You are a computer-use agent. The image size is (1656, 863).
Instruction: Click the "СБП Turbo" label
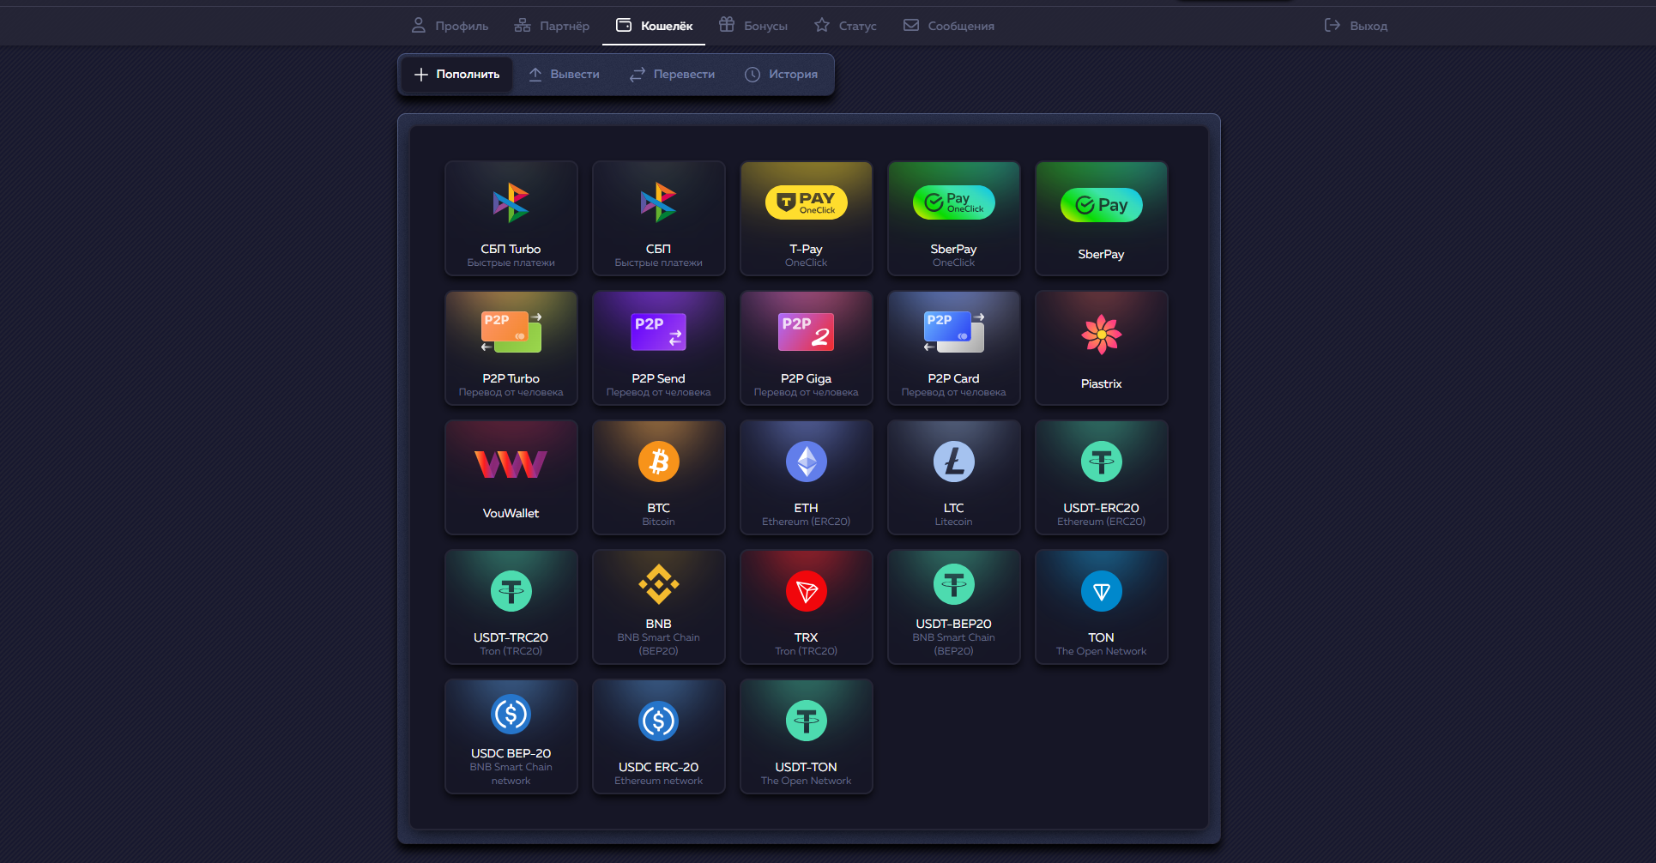(x=511, y=249)
